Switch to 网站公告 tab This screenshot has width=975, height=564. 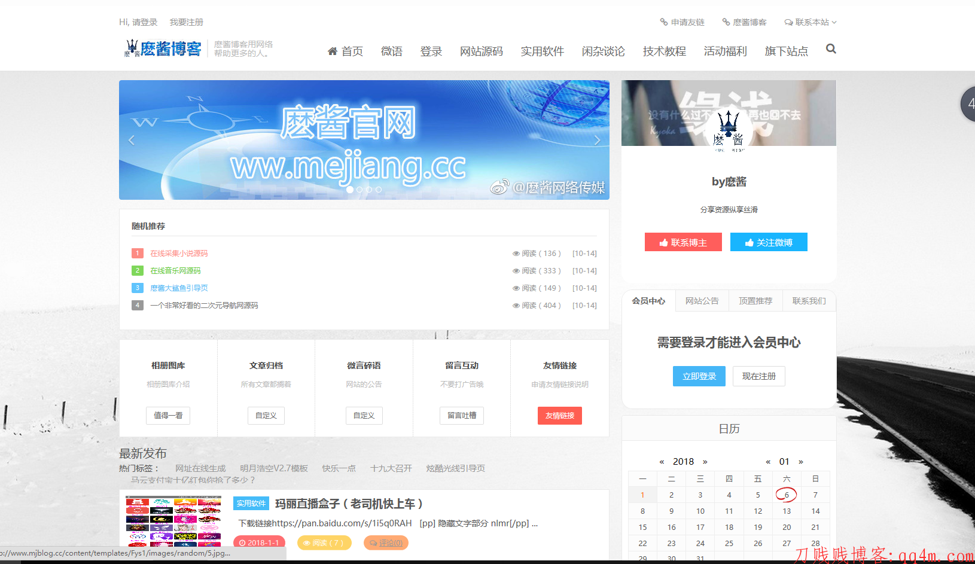[x=702, y=301]
